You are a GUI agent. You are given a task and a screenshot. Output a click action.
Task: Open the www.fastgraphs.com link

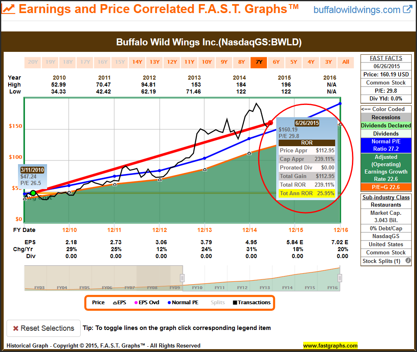pyautogui.click(x=330, y=345)
